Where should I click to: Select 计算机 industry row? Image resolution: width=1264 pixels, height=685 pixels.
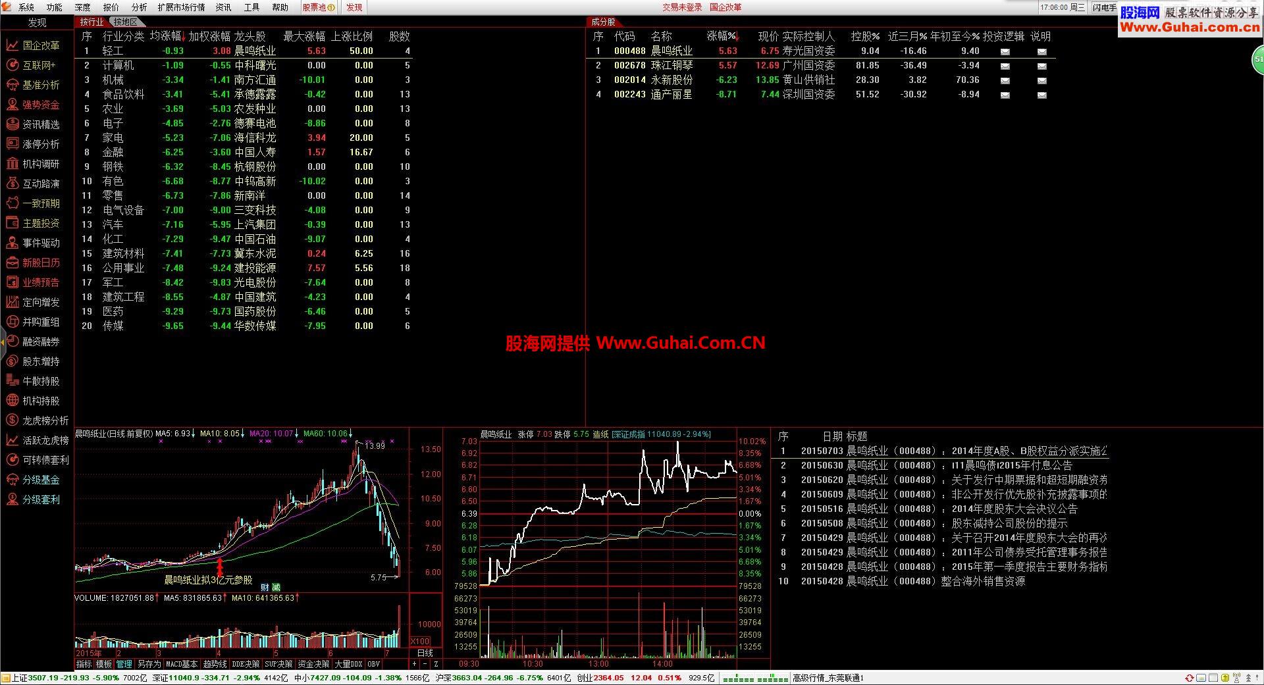[x=245, y=65]
